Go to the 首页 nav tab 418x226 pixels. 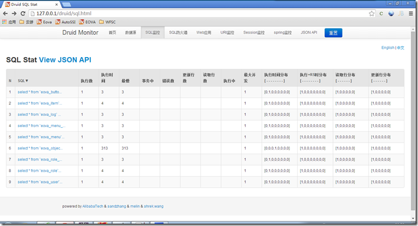pyautogui.click(x=112, y=32)
